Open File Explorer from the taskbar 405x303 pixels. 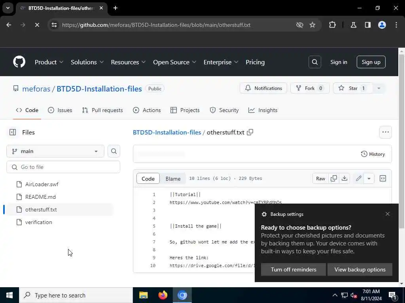click(143, 295)
